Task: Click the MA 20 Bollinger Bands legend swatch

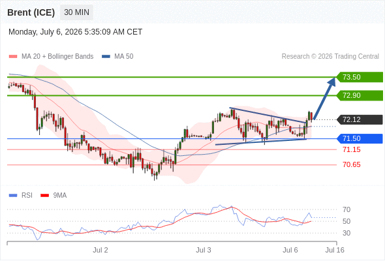Action: point(13,57)
